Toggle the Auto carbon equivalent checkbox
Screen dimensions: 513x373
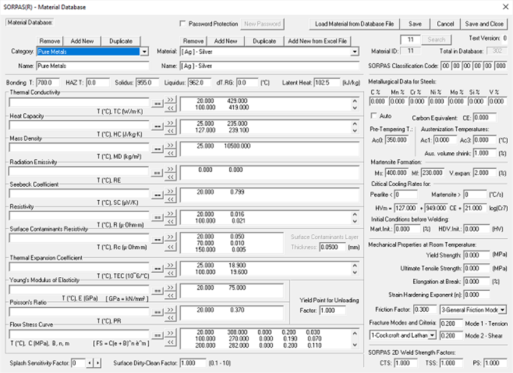tap(373, 116)
